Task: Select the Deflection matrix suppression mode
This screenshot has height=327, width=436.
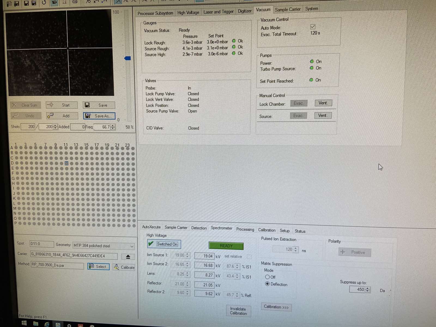Action: 268,284
